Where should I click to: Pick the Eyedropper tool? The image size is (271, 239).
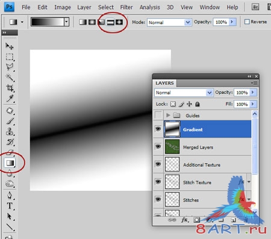click(x=10, y=98)
